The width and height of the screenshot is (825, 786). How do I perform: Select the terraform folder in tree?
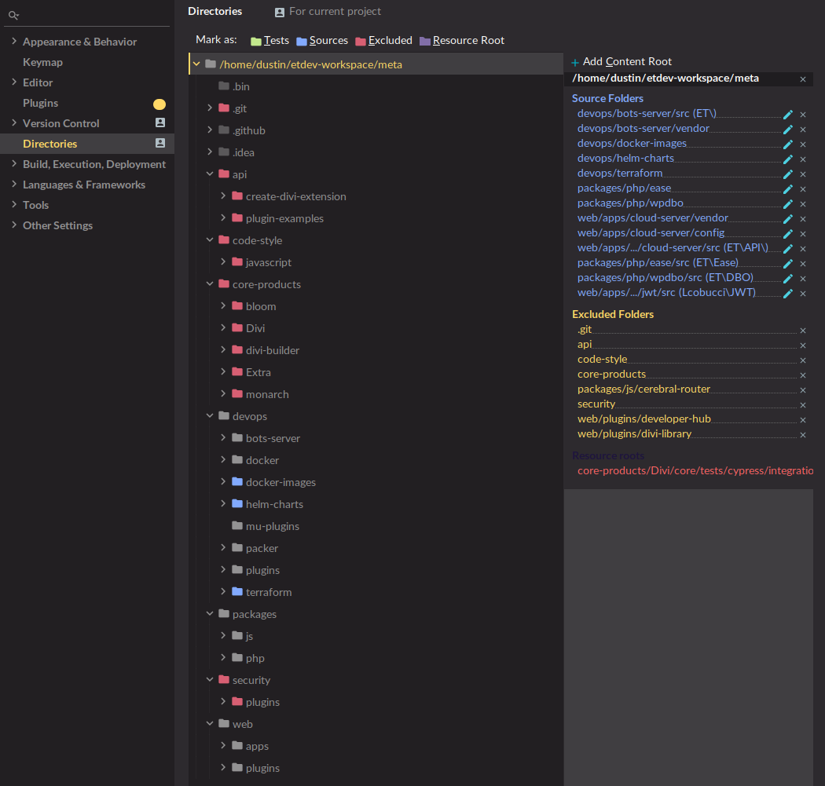269,592
